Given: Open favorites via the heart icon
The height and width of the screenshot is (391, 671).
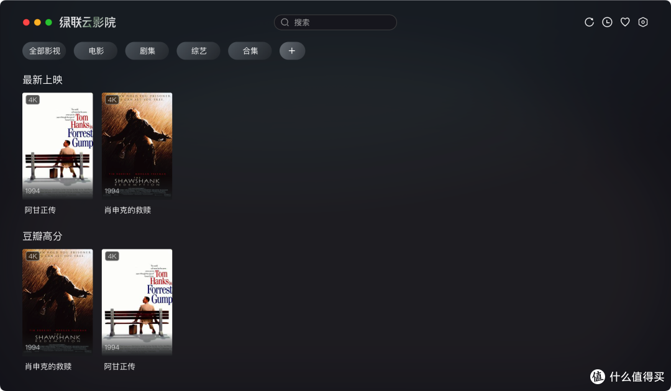Looking at the screenshot, I should tap(625, 22).
